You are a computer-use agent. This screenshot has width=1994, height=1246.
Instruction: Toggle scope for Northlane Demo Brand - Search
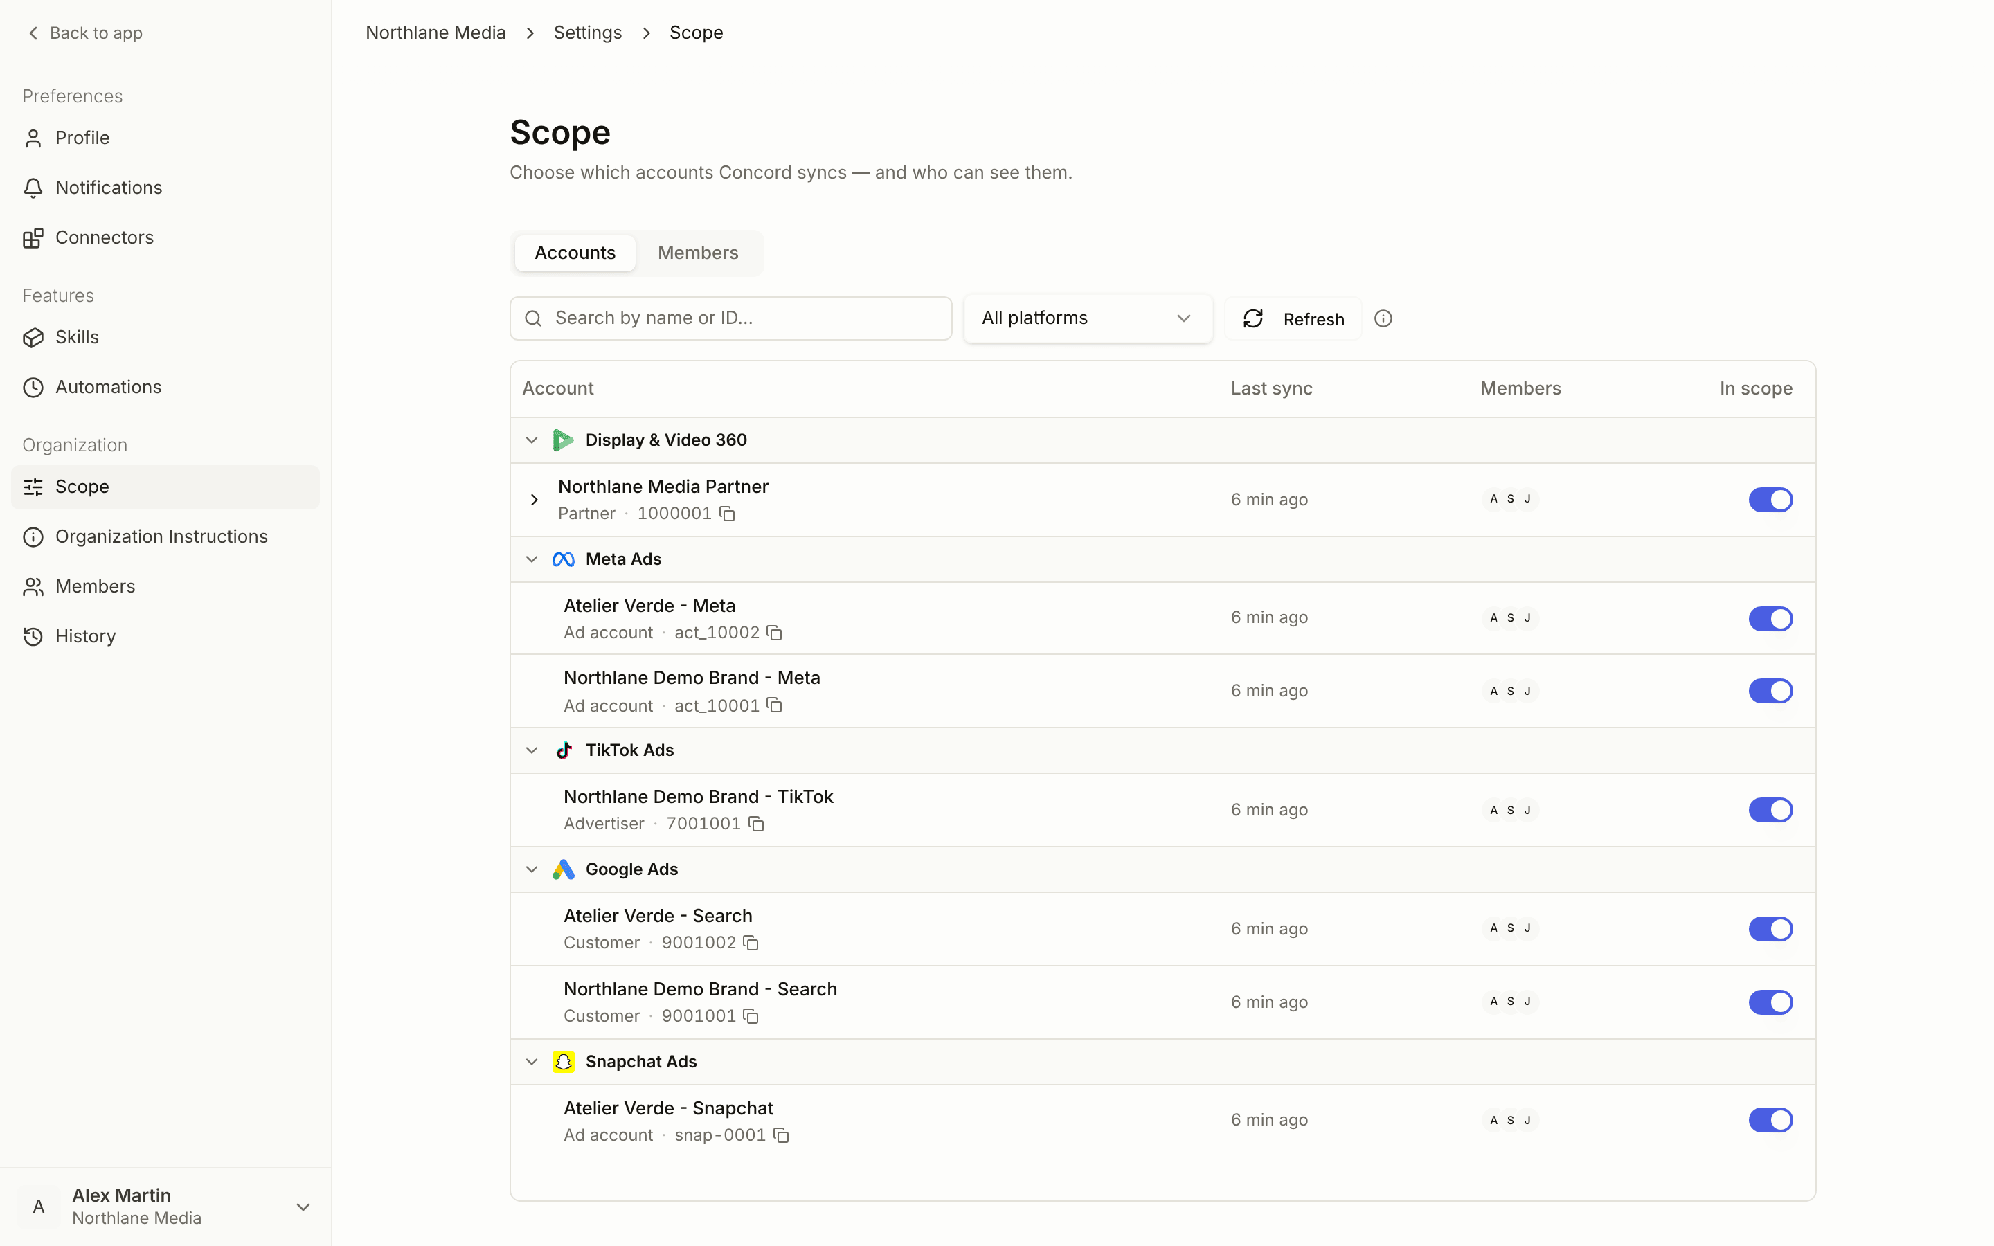tap(1770, 1002)
